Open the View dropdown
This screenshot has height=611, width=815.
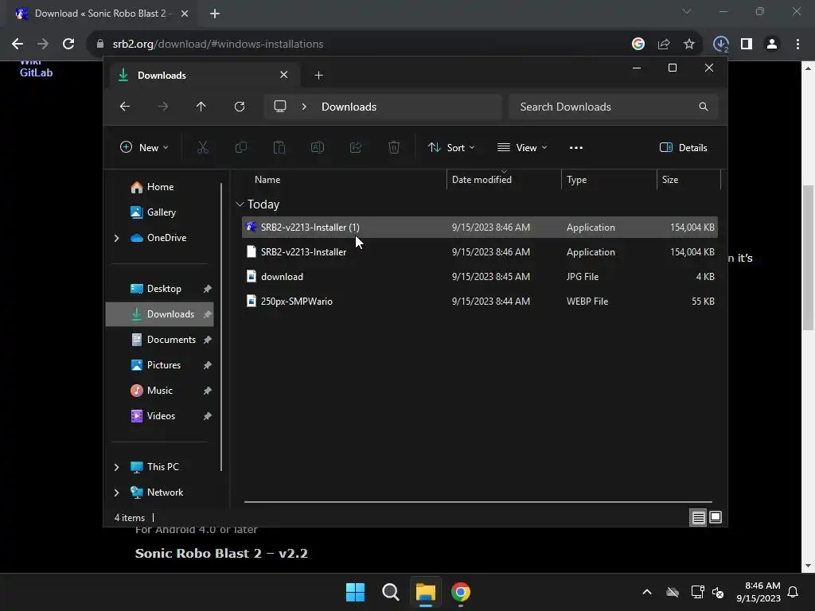click(522, 147)
